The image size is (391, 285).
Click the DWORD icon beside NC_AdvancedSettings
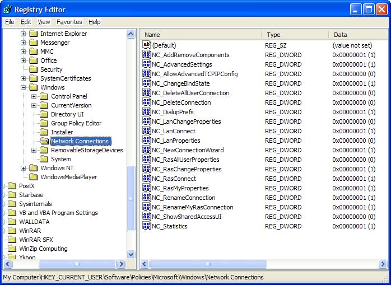click(x=147, y=64)
